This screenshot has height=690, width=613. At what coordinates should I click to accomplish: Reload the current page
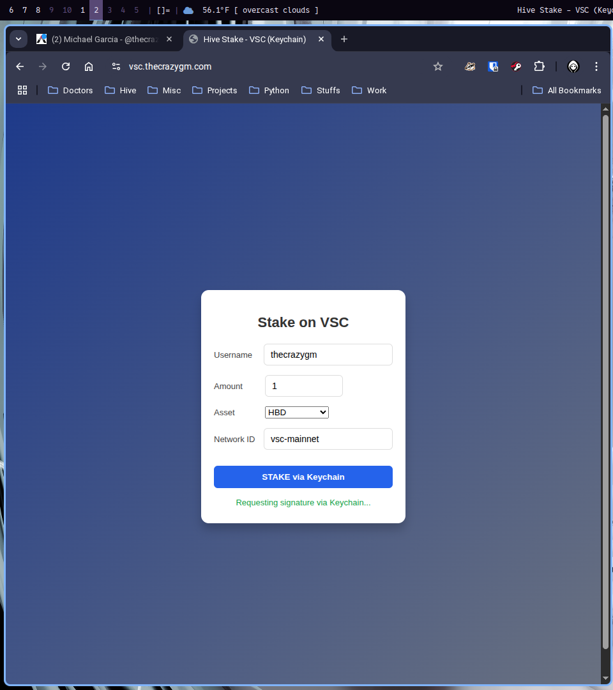point(66,66)
